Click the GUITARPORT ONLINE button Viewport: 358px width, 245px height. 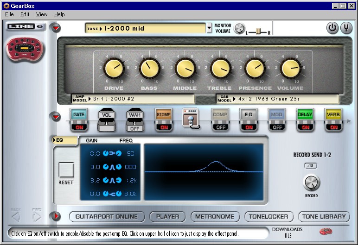click(107, 216)
